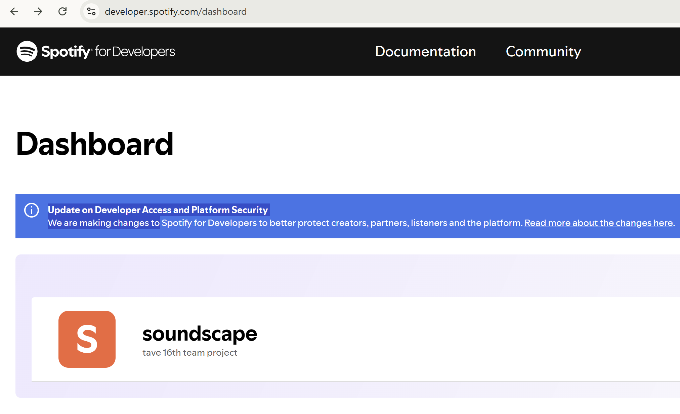
Task: Click the info circle icon in blue banner
Action: (x=32, y=210)
